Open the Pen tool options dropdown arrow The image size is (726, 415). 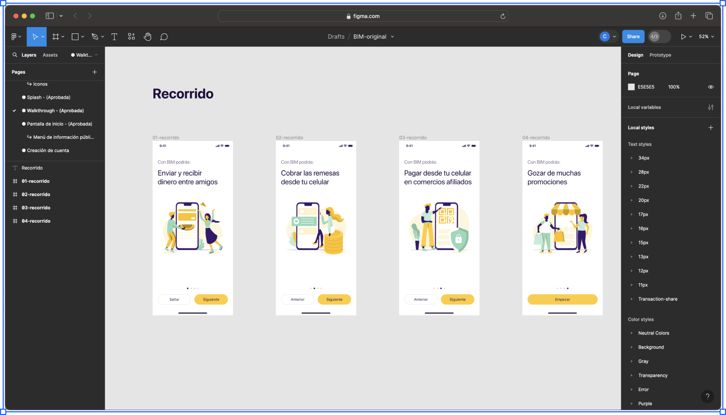pyautogui.click(x=102, y=37)
